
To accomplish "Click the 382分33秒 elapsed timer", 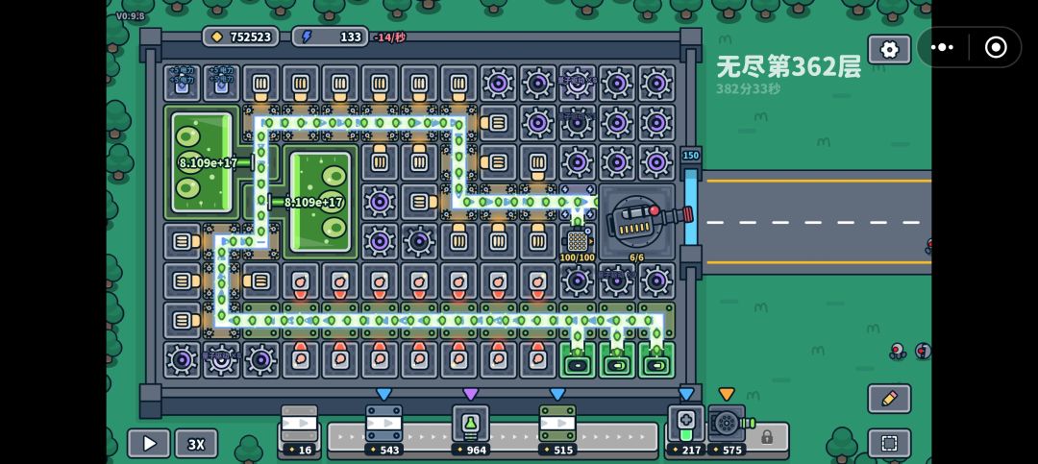I will [748, 88].
